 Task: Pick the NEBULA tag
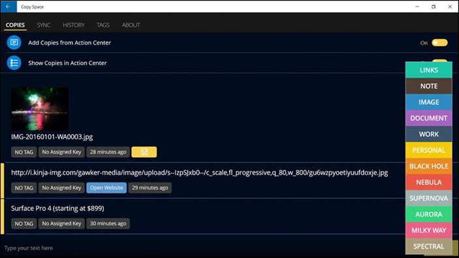pos(429,182)
